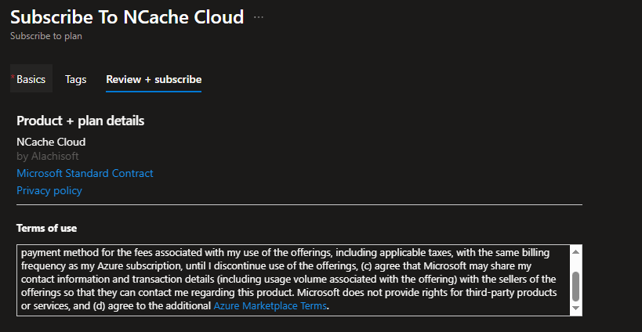
Task: Follow the Azure Marketplace Terms link
Action: click(270, 306)
